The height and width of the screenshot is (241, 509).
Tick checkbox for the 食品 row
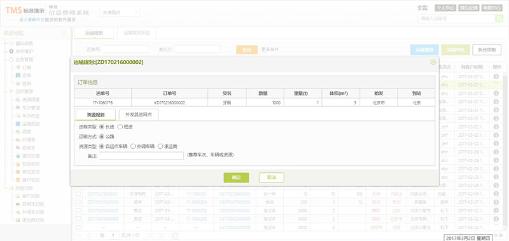tap(78, 202)
